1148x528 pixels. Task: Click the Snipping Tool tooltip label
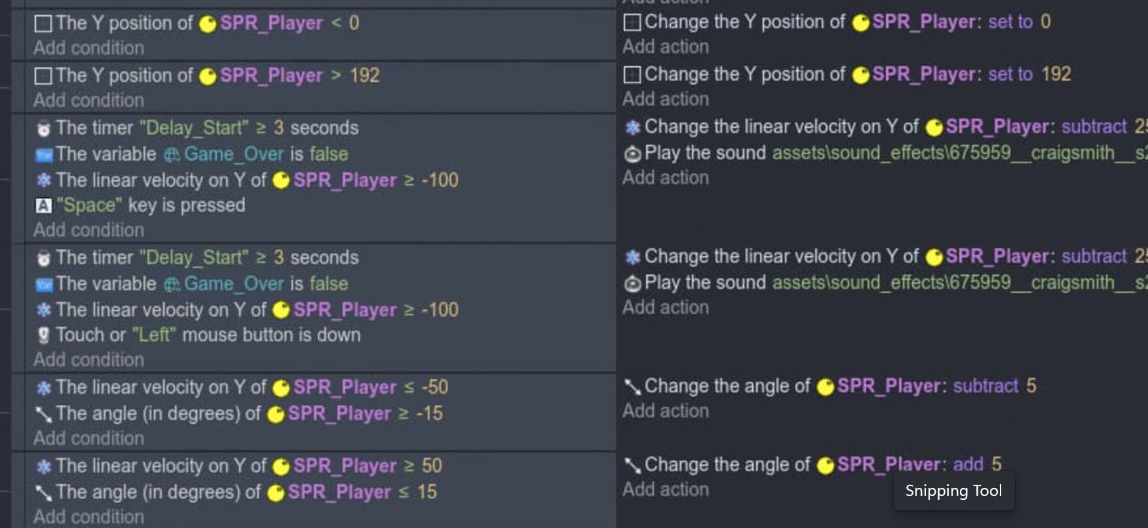953,491
